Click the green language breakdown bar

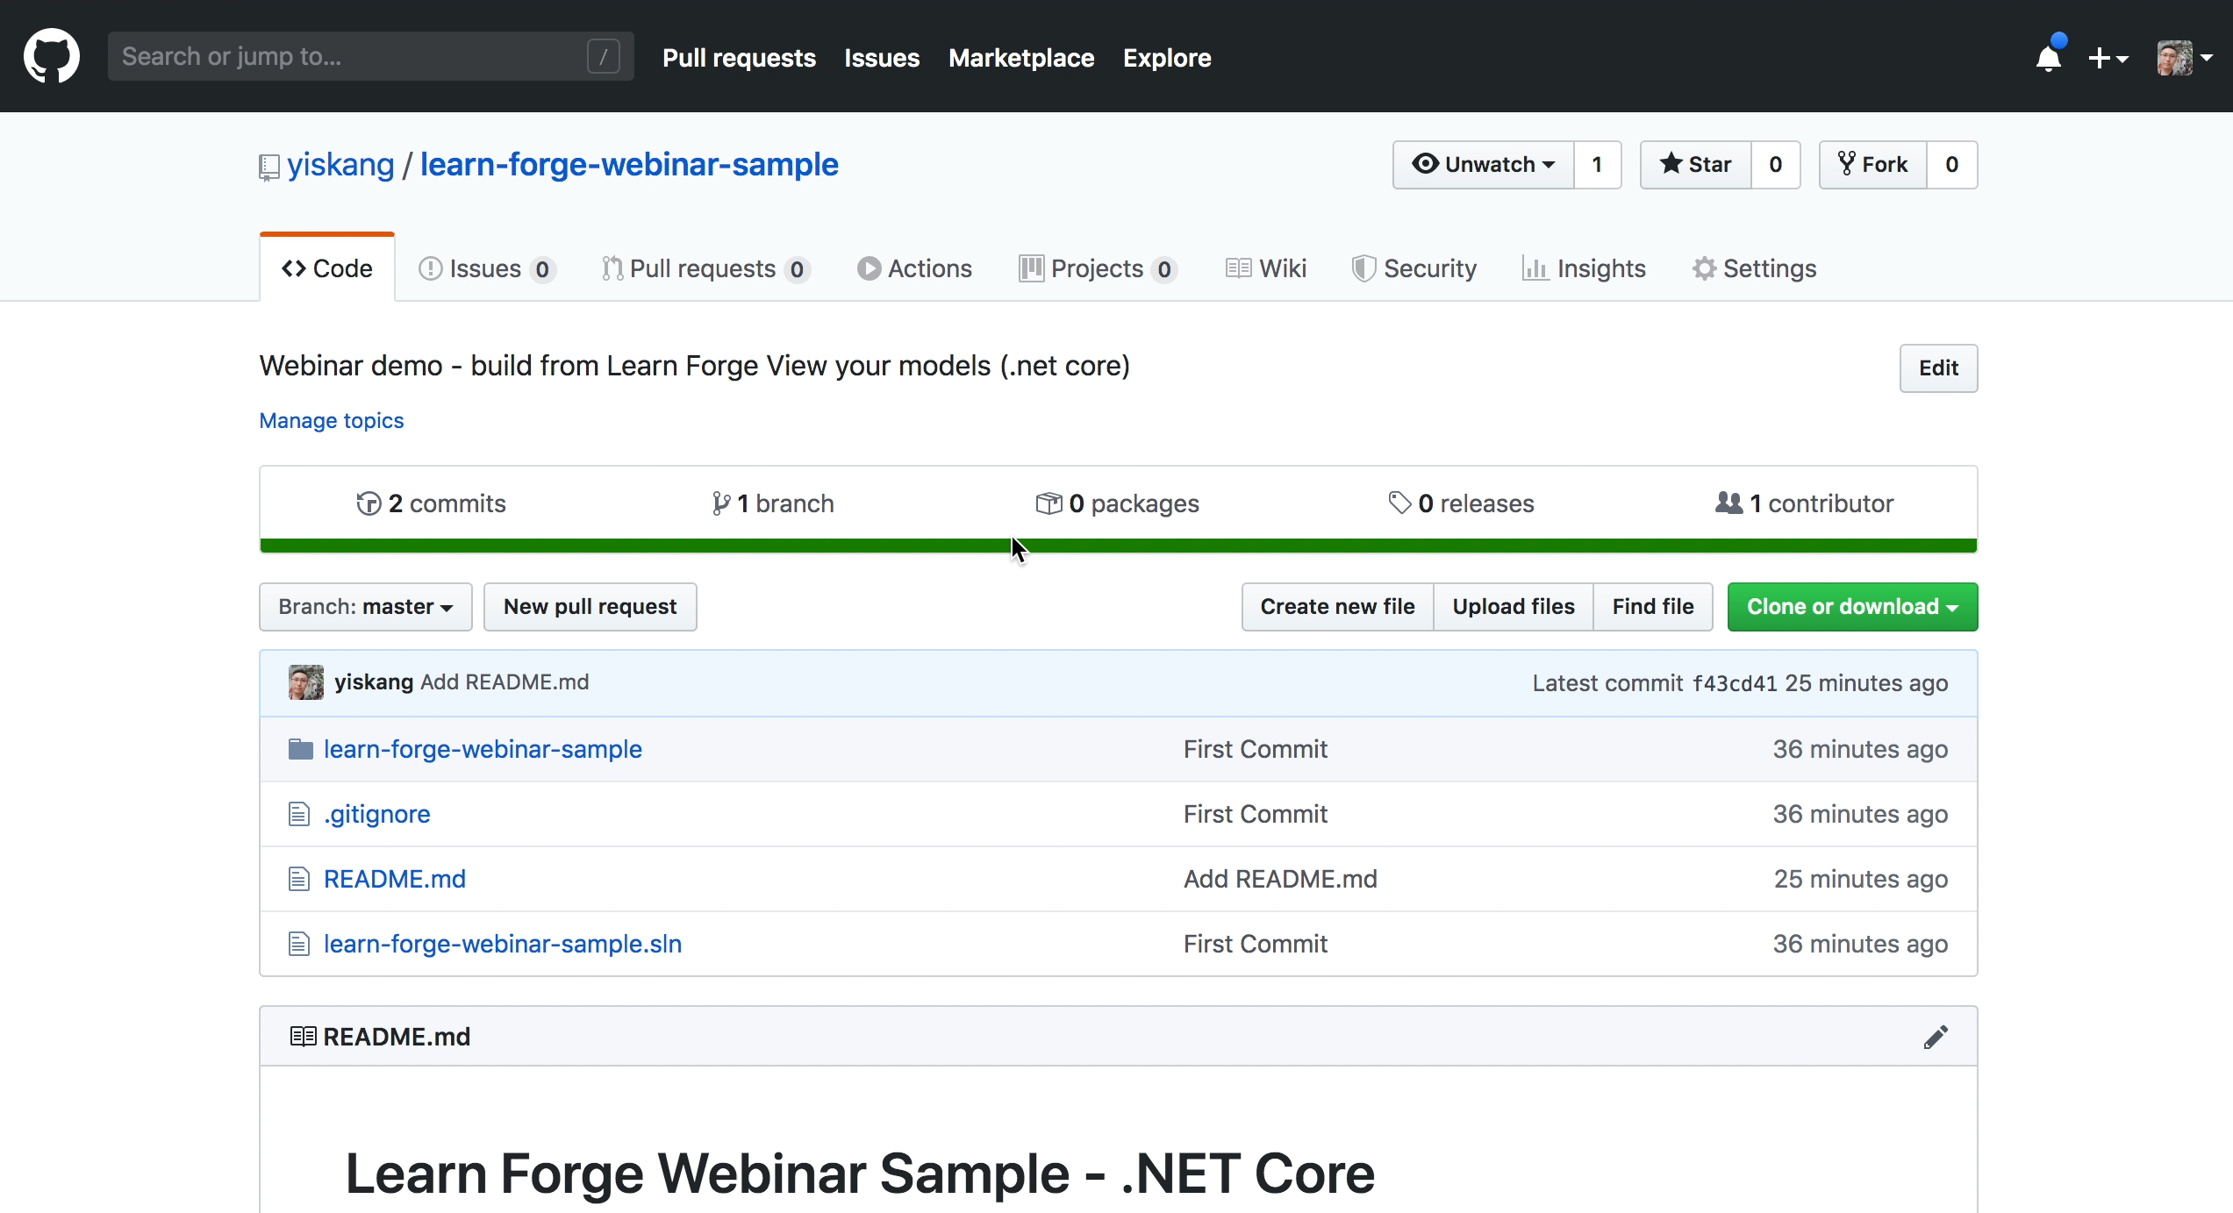(x=1119, y=546)
